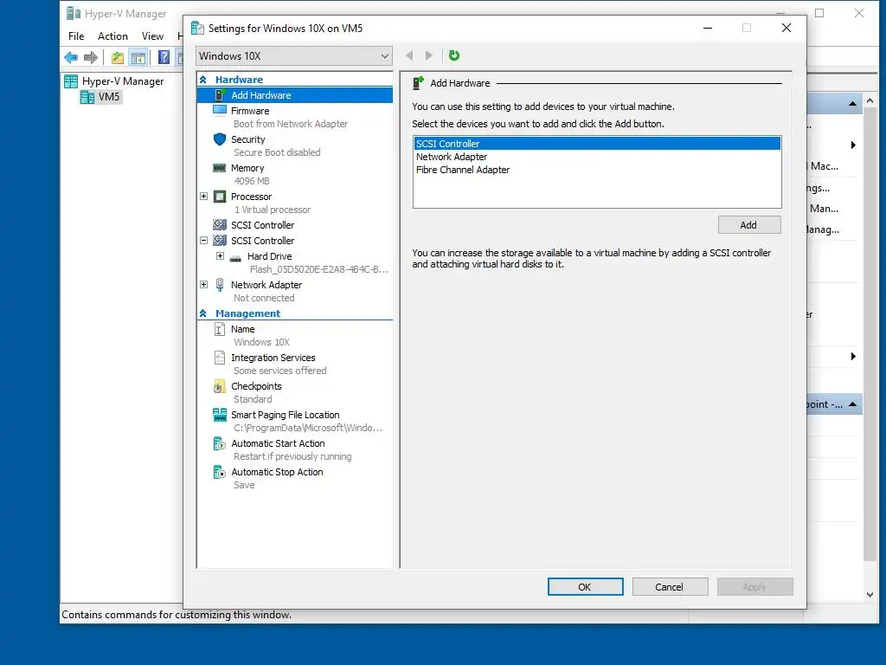The height and width of the screenshot is (665, 886).
Task: Open the Windows 10X virtual machine dropdown
Action: pyautogui.click(x=294, y=56)
